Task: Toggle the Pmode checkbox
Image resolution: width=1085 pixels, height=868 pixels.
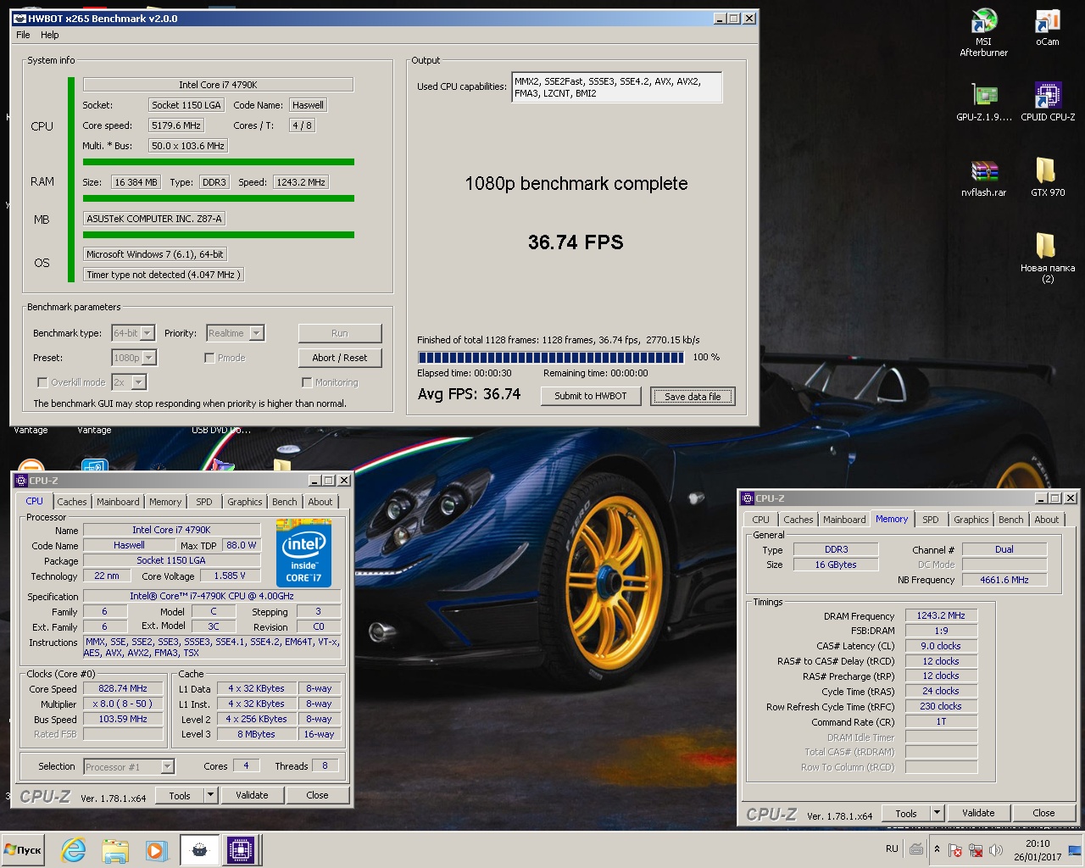Action: tap(209, 358)
